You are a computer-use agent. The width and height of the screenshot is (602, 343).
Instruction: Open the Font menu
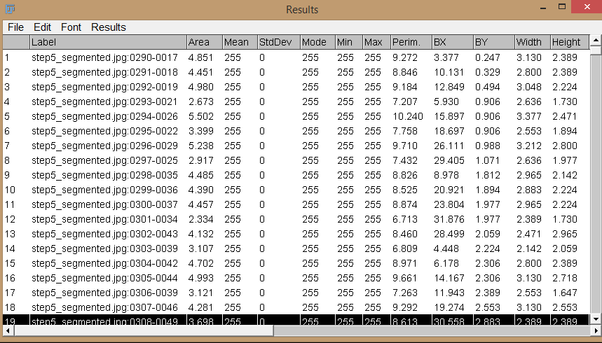tap(71, 27)
